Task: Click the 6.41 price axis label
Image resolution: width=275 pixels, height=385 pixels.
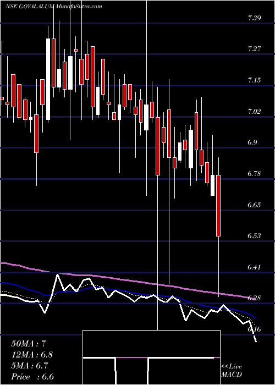Action: tap(254, 267)
